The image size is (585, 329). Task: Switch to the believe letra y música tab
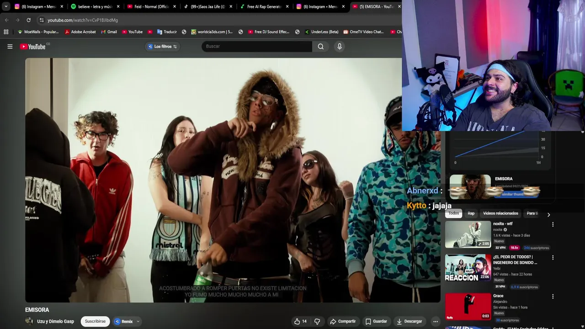[95, 6]
